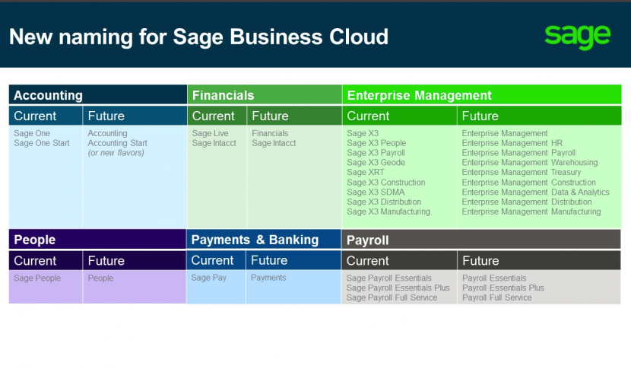Select the Payments & Banking header

264,240
